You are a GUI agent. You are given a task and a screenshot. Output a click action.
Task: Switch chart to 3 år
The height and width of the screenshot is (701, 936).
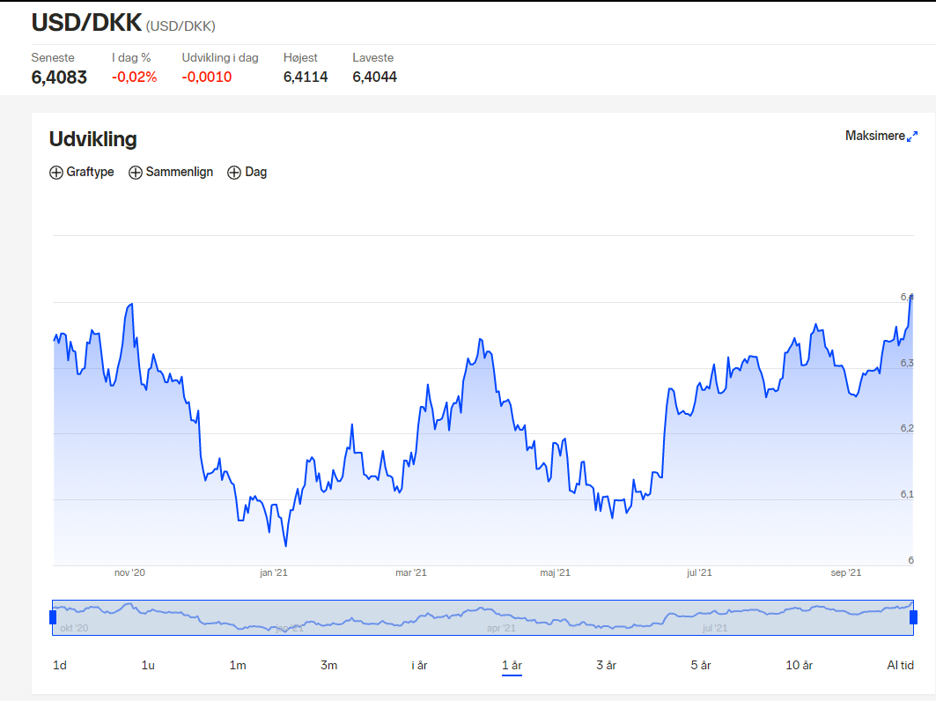[x=606, y=665]
